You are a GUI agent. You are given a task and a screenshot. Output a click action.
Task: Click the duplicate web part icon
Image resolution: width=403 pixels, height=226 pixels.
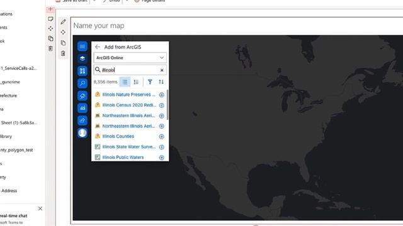[63, 43]
